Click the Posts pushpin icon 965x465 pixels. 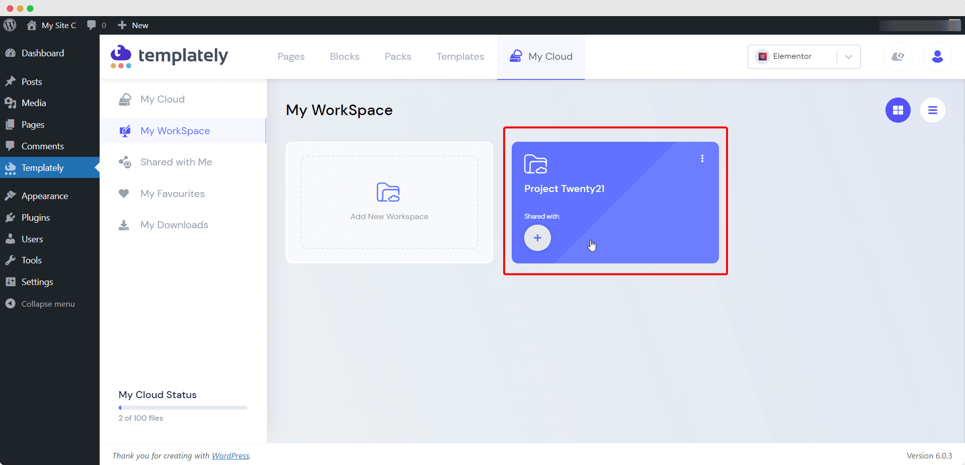pyautogui.click(x=10, y=81)
